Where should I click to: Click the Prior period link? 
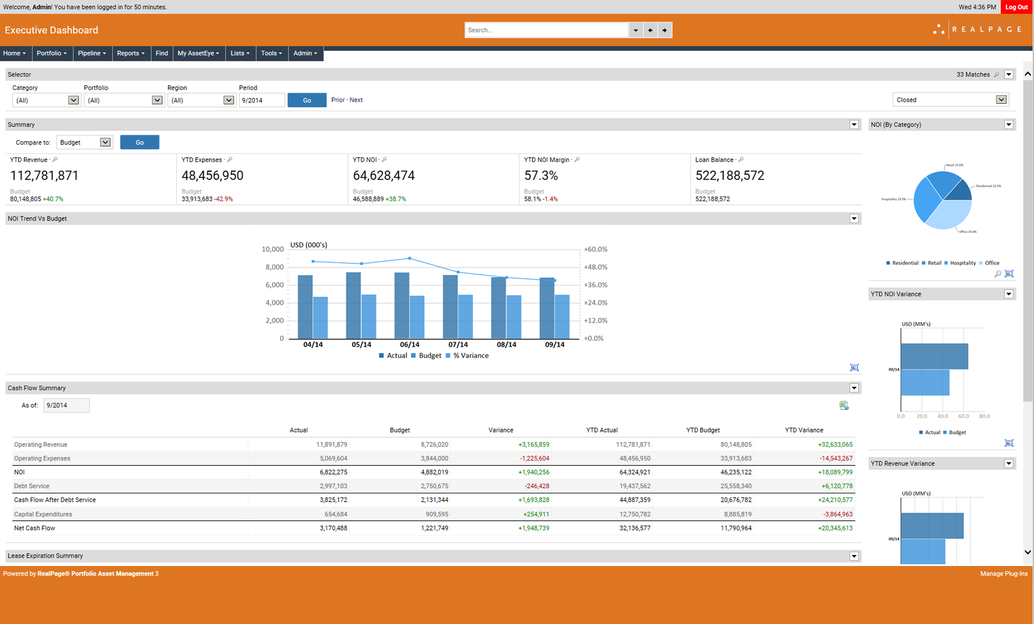pos(338,100)
